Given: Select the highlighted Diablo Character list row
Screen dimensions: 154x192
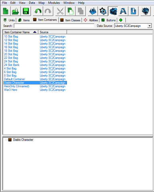Looking at the screenshot, I should [35, 83].
